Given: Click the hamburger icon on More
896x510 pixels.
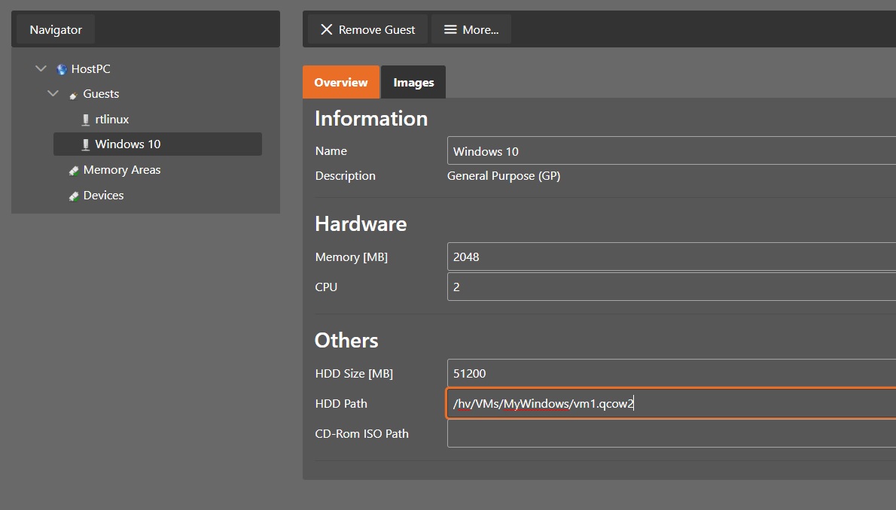Looking at the screenshot, I should [x=450, y=29].
